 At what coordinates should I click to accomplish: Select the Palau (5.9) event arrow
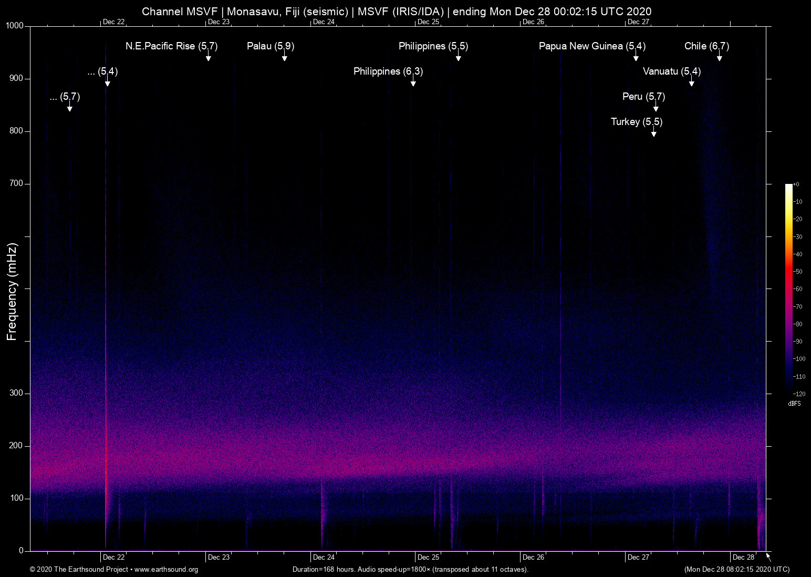tap(284, 57)
